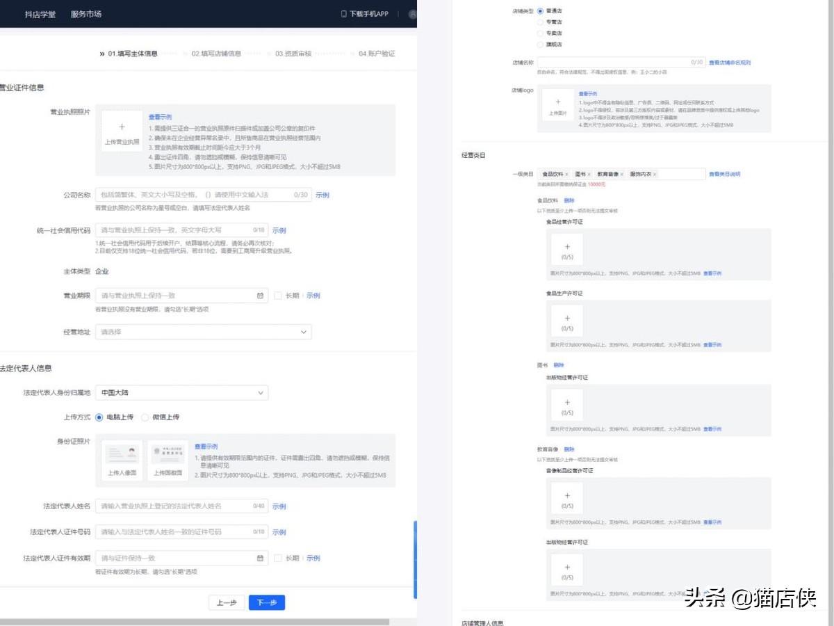Click the 公司名称 input field
834x626 pixels.
click(x=203, y=195)
